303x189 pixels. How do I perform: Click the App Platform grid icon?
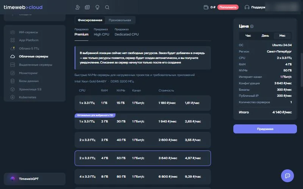(12, 40)
